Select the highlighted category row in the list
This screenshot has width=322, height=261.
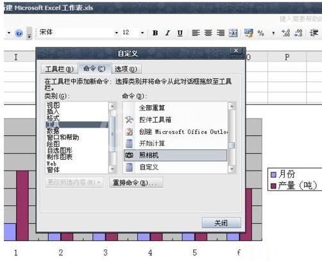click(77, 124)
